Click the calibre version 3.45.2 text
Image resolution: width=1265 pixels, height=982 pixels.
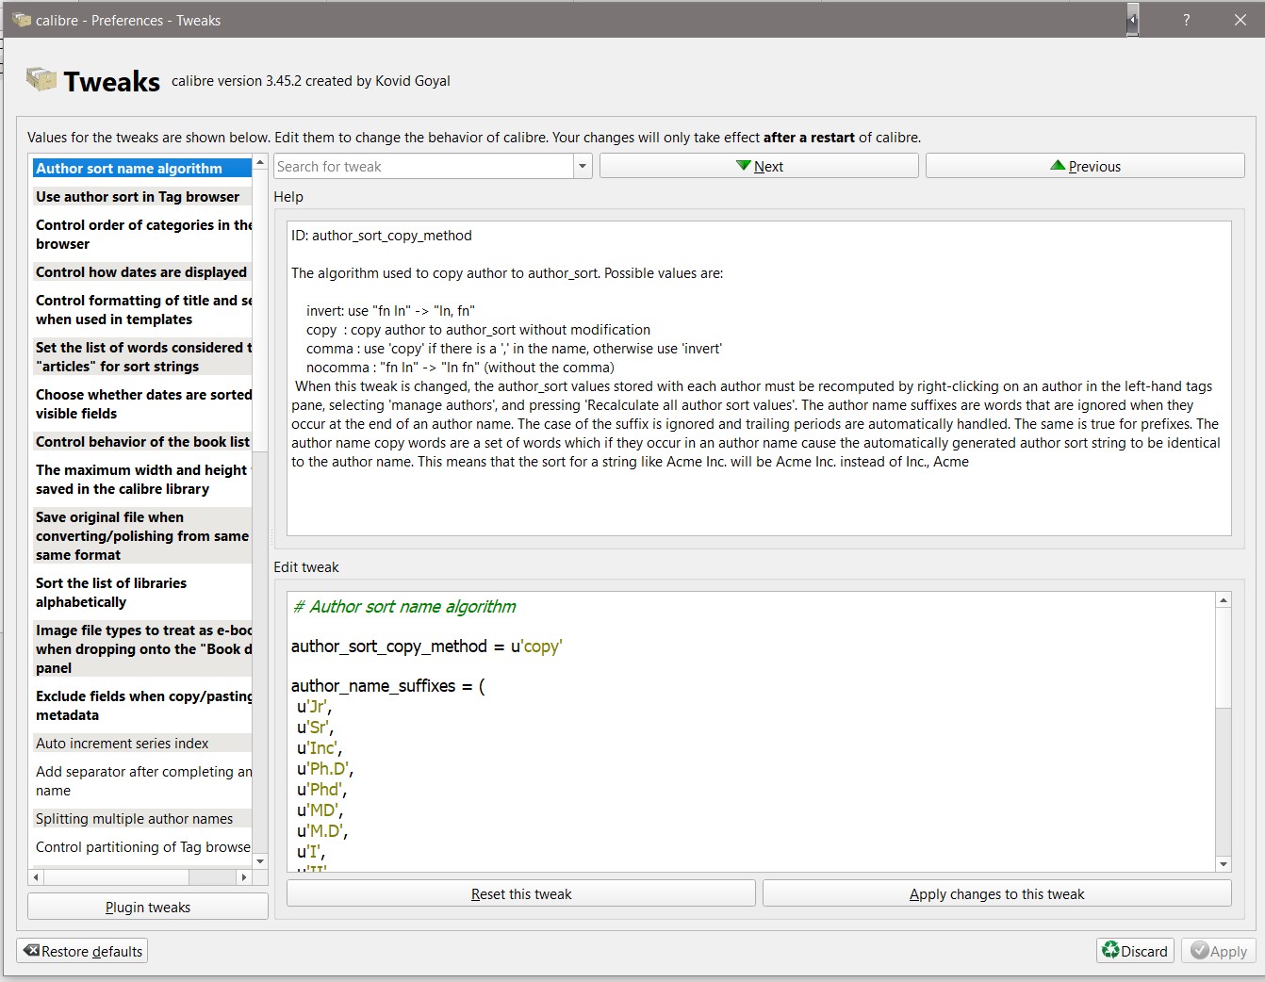(311, 81)
